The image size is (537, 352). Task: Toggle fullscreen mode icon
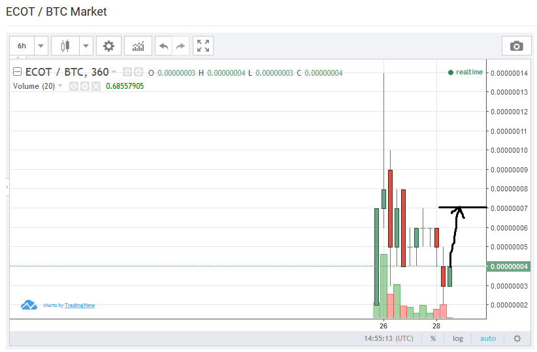(x=203, y=46)
